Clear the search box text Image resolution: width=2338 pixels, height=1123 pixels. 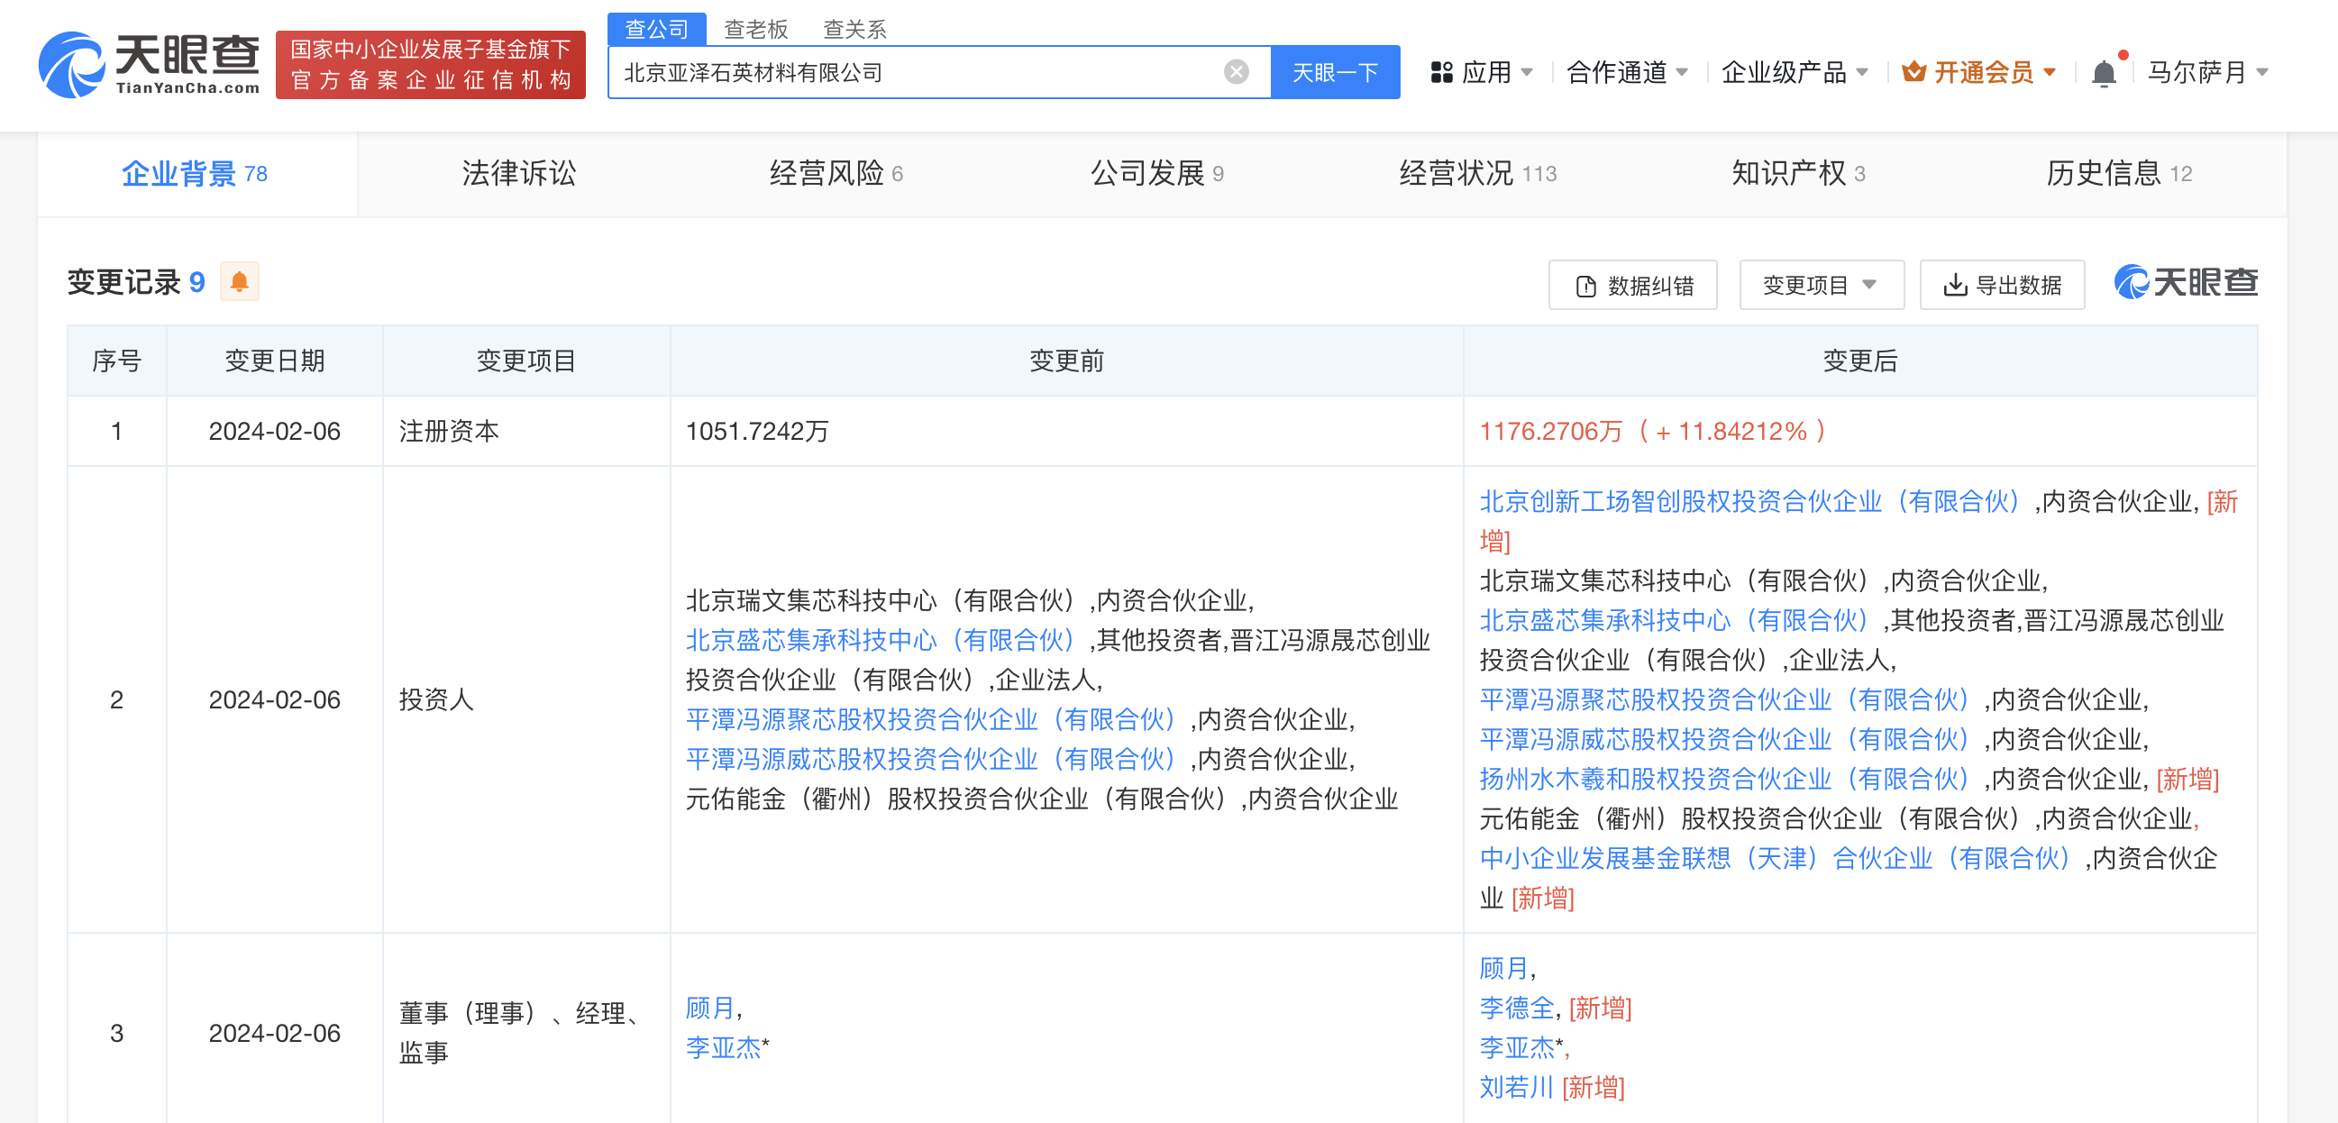pyautogui.click(x=1236, y=72)
